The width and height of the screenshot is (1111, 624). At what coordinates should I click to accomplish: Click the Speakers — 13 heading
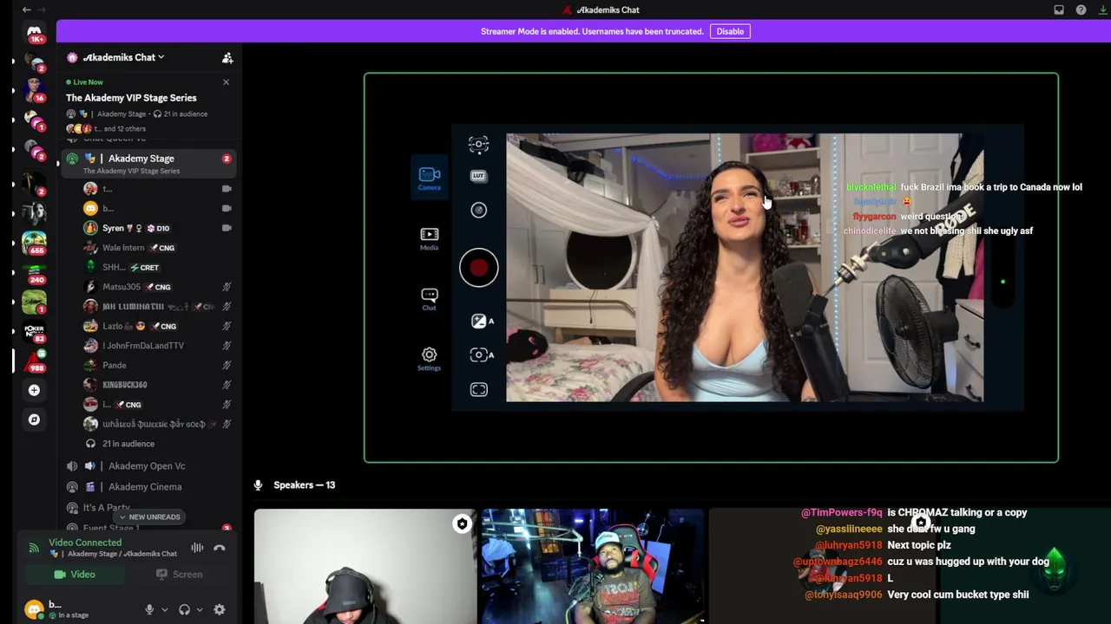[304, 485]
